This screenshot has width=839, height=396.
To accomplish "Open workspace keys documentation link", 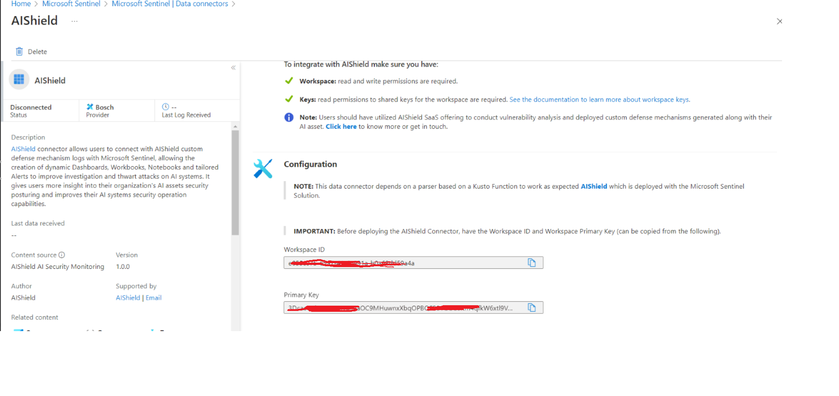I will [x=599, y=100].
